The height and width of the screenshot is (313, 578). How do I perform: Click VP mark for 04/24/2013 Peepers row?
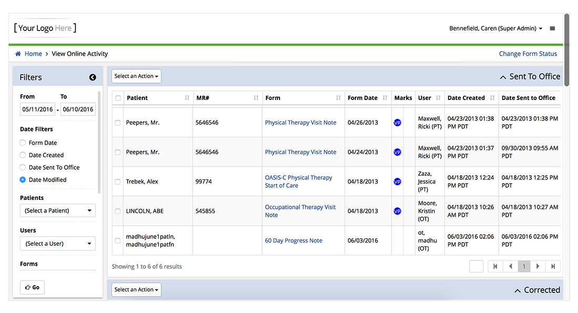[x=397, y=152]
